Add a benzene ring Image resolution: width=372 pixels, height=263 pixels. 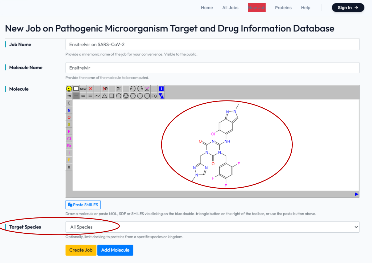[126, 96]
